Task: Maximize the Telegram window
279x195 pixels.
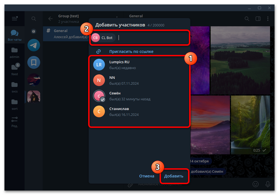Action: coord(259,8)
